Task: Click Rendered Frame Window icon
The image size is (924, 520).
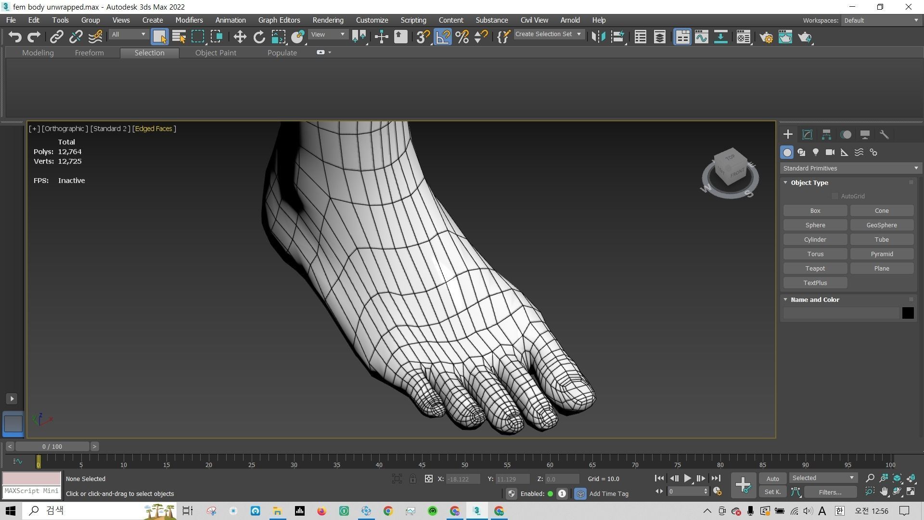Action: coord(785,37)
